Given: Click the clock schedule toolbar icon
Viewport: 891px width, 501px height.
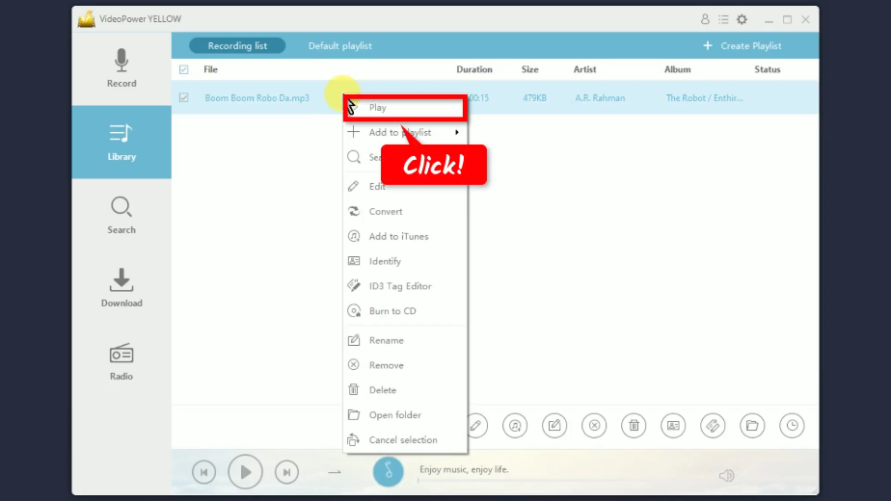Looking at the screenshot, I should [x=792, y=426].
